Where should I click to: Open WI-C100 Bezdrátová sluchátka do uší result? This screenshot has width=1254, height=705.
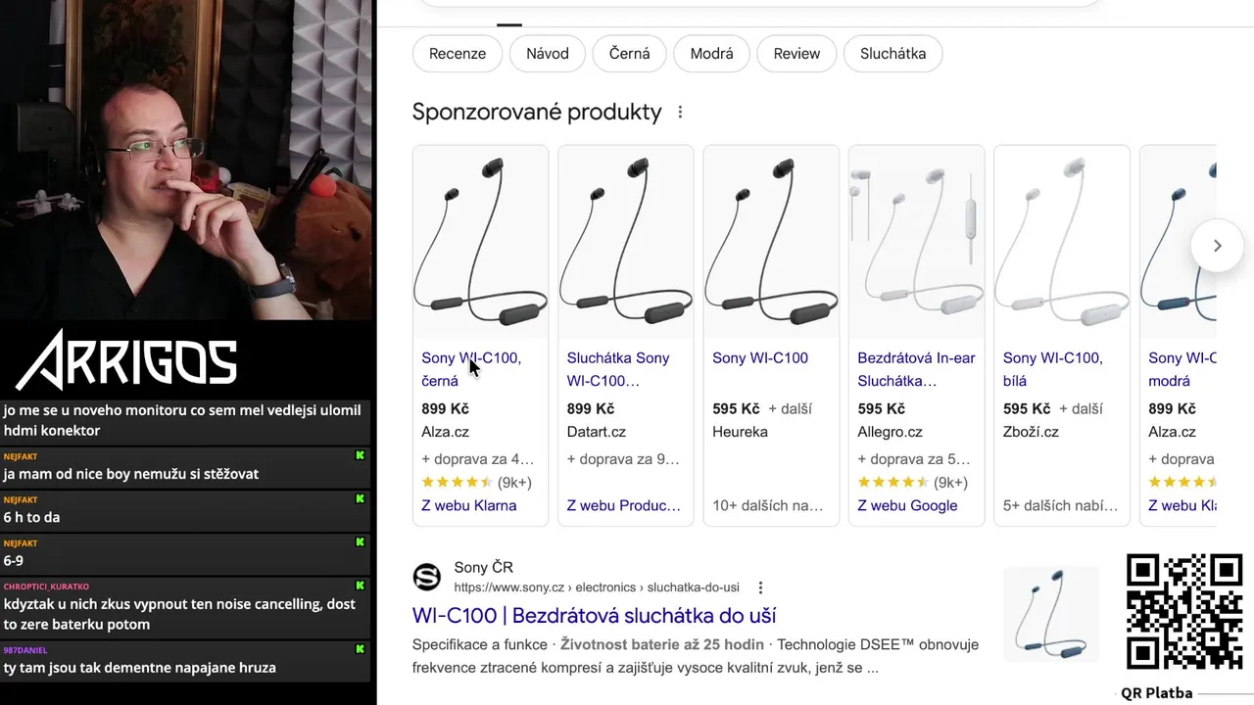[594, 616]
